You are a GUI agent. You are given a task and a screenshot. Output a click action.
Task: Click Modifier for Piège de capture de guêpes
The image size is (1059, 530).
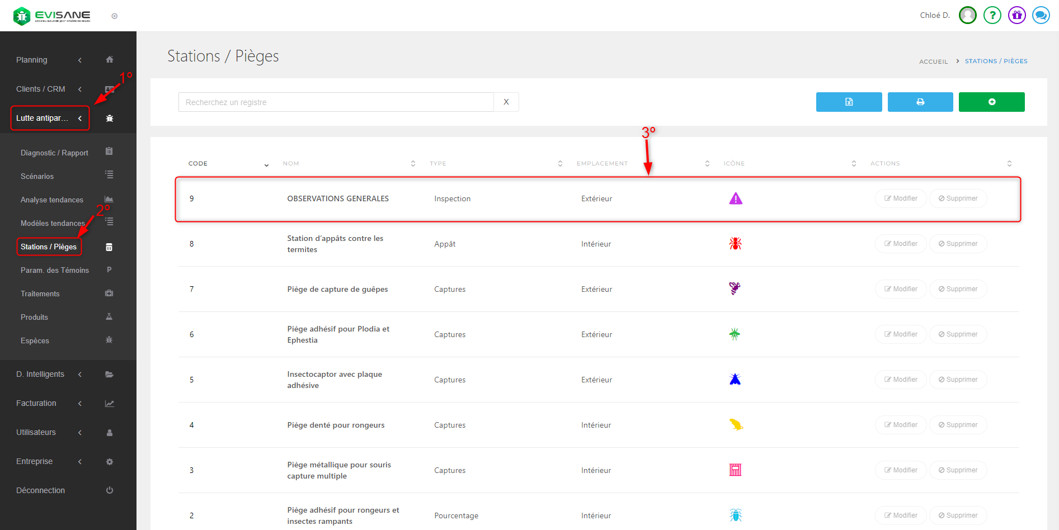(x=900, y=289)
